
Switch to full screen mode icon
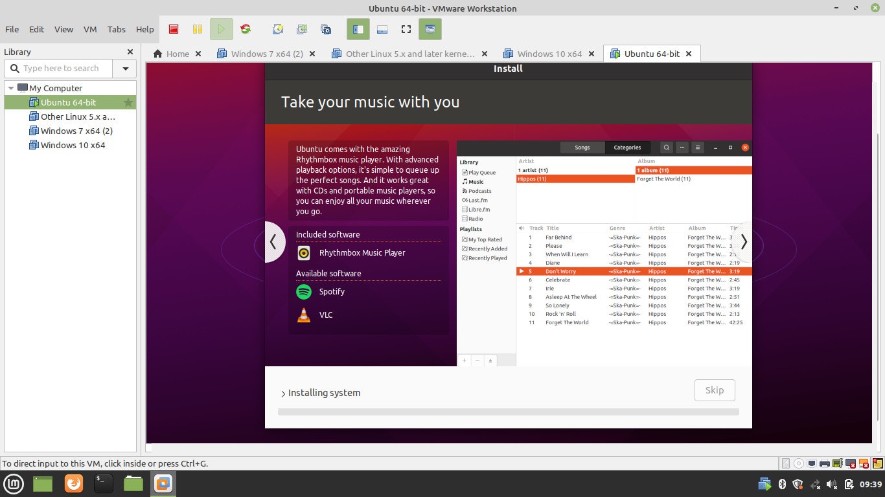coord(406,29)
